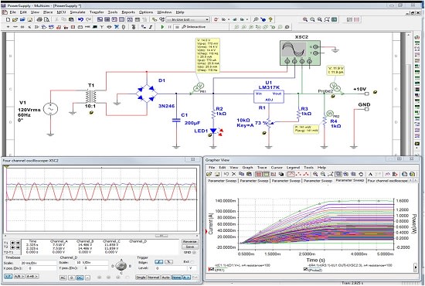This screenshot has width=425, height=286.
Task: Select the XSC2 oscilloscope instrument
Action: (x=300, y=53)
